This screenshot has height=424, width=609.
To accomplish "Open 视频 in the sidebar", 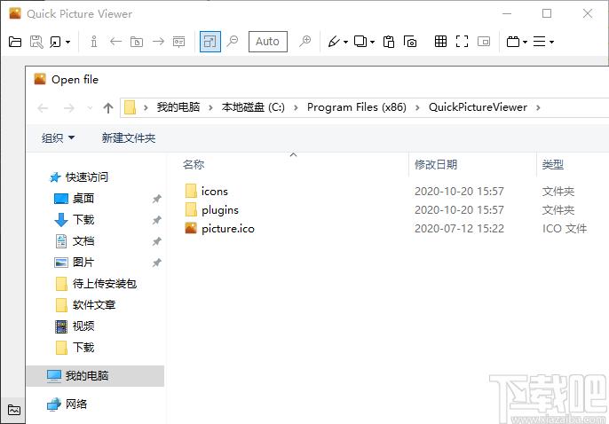I will coord(75,326).
